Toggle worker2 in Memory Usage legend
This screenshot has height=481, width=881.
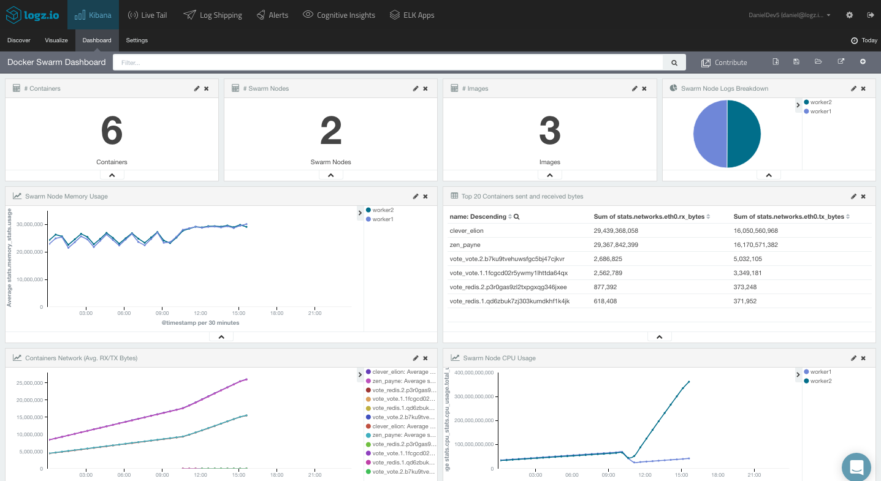click(380, 210)
